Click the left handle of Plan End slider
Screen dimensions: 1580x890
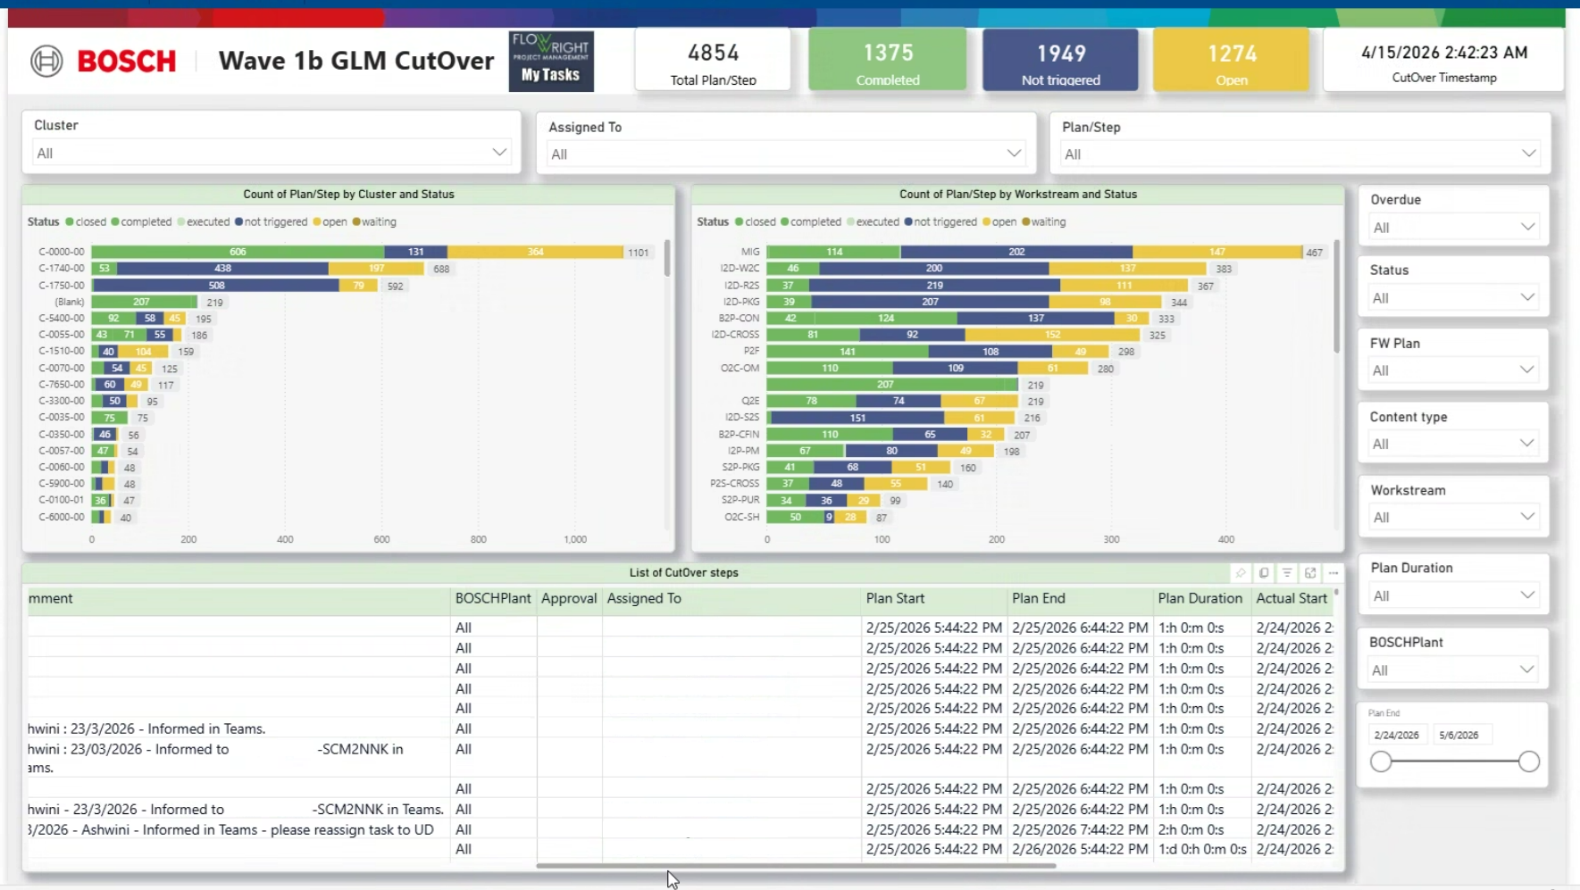click(1381, 761)
